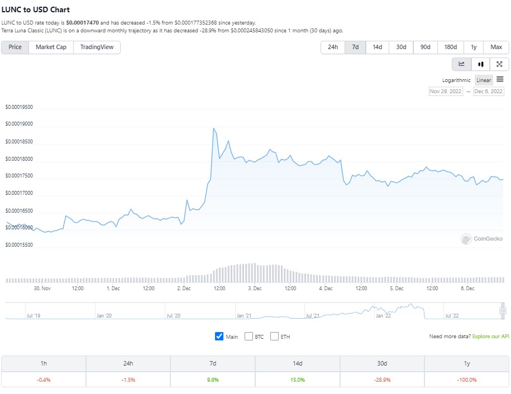Click the LUNC to USD Chart heading
The width and height of the screenshot is (511, 394).
tap(36, 10)
